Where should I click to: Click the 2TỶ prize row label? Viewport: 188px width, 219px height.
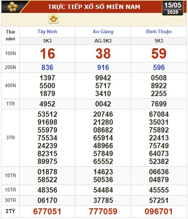pyautogui.click(x=10, y=211)
